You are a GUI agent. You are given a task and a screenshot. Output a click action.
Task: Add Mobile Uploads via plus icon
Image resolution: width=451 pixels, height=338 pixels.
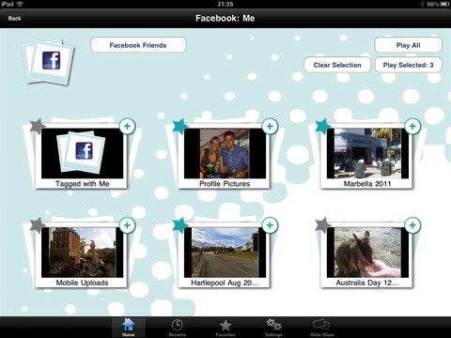(x=127, y=225)
